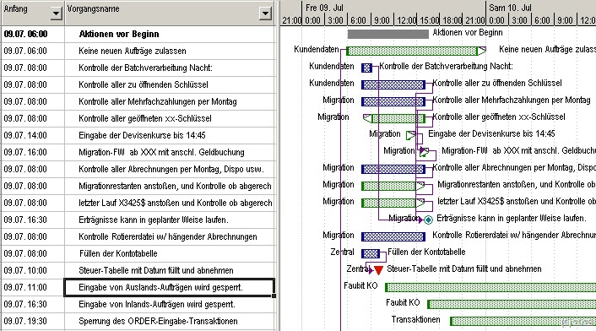This screenshot has width=596, height=331.
Task: Click the teal diamond milestone for Erträgnisse
Action: coord(428,220)
